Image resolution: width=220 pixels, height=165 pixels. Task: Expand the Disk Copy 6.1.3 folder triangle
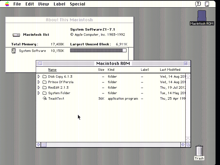click(39, 76)
